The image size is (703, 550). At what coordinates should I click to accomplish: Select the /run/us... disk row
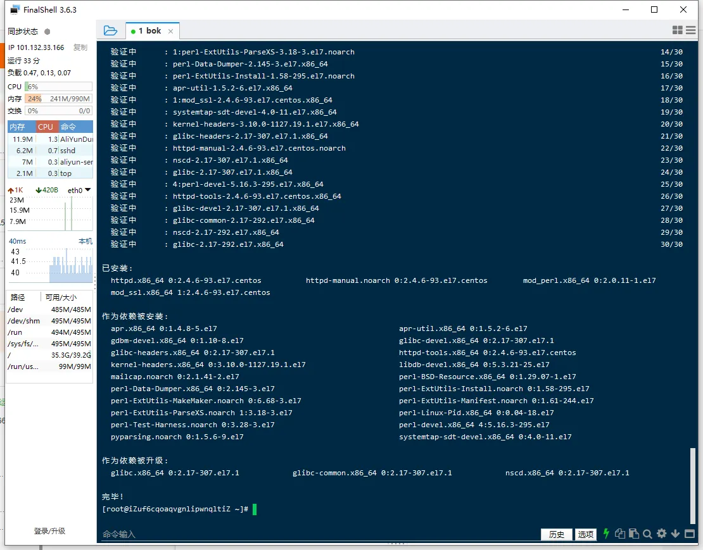(x=50, y=366)
